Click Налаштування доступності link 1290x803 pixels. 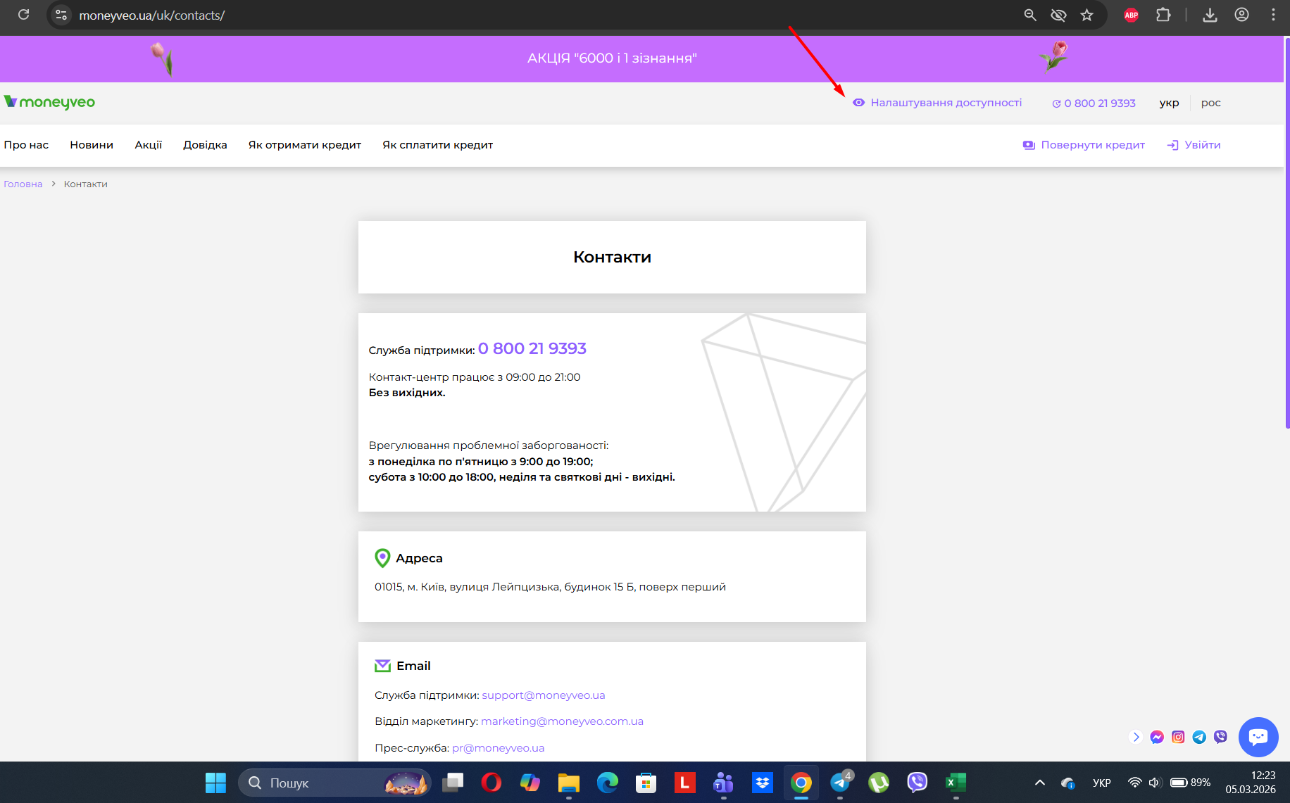pos(937,103)
